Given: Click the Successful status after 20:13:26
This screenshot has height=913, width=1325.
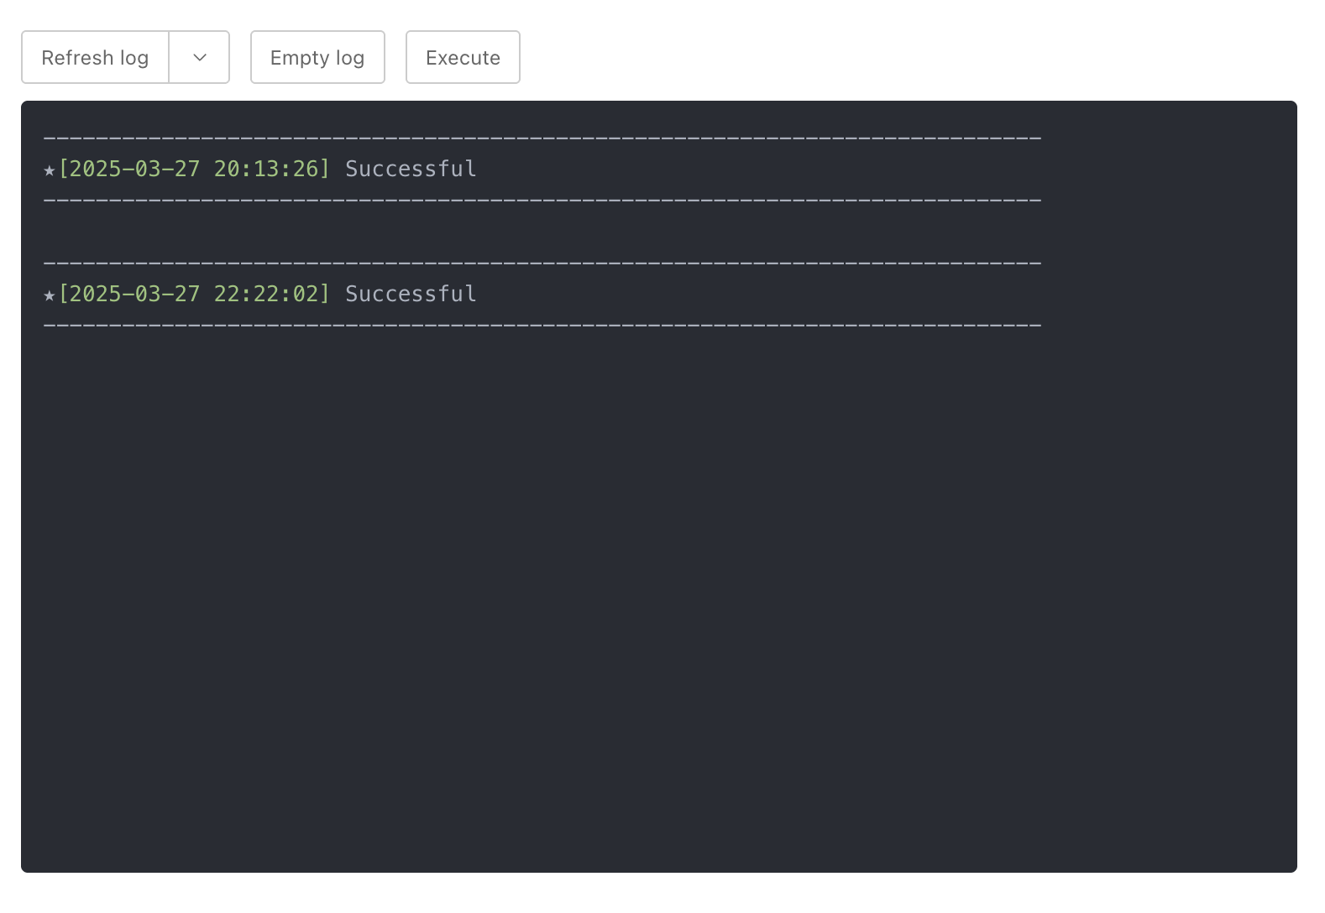Looking at the screenshot, I should (x=411, y=170).
